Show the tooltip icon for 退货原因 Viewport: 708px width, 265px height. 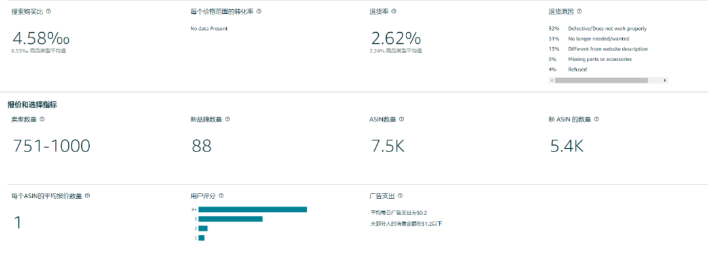(x=579, y=11)
